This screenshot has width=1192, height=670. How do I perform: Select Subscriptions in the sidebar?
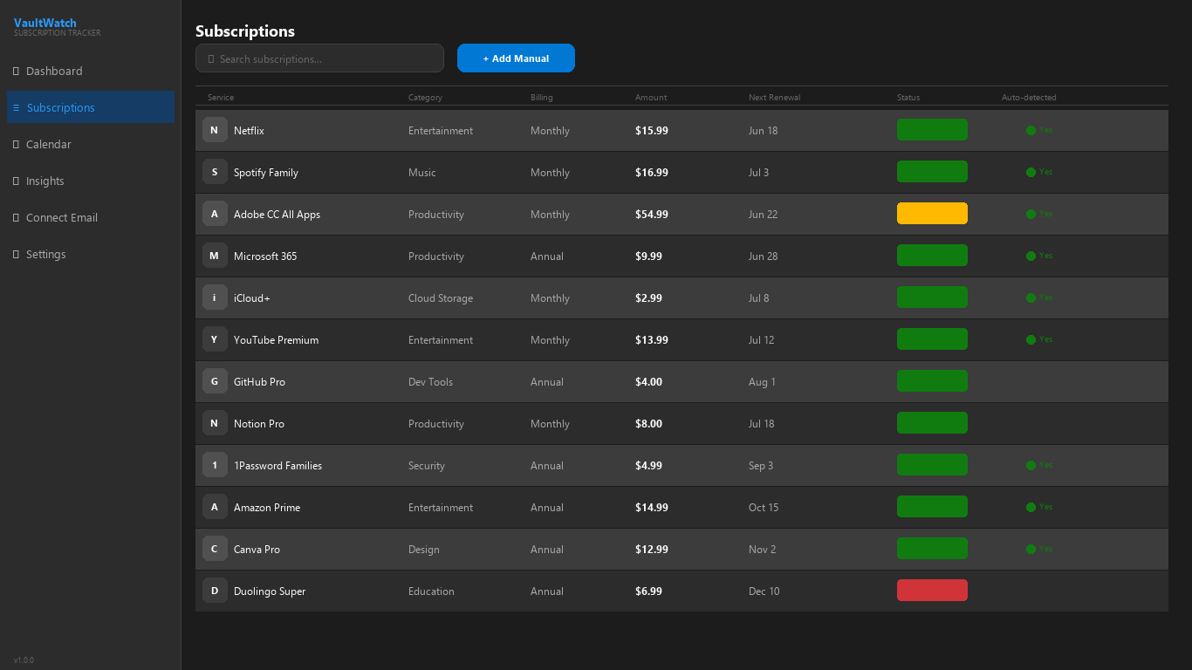pos(91,107)
